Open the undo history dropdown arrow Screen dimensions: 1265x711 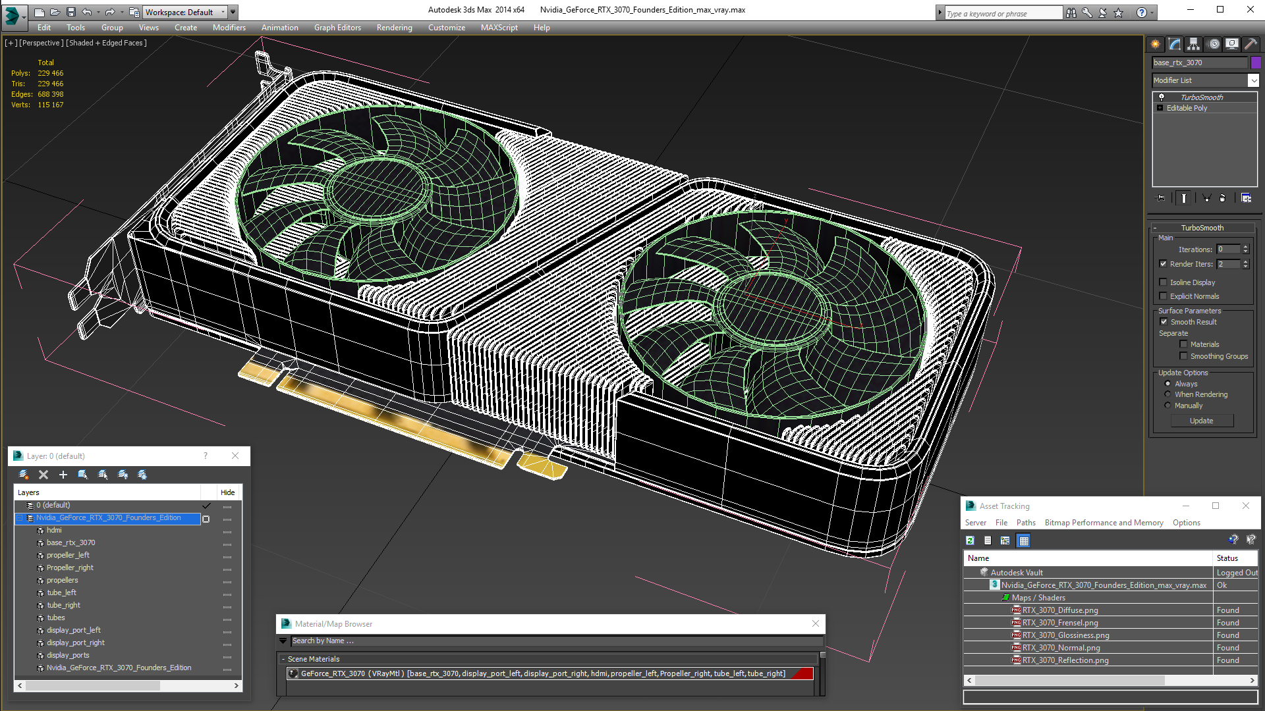coord(98,12)
